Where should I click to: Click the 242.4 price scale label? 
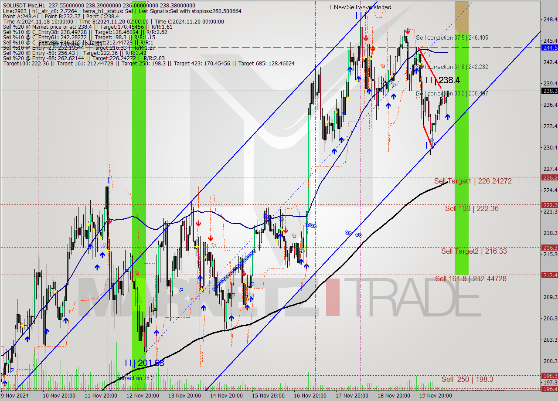[550, 62]
